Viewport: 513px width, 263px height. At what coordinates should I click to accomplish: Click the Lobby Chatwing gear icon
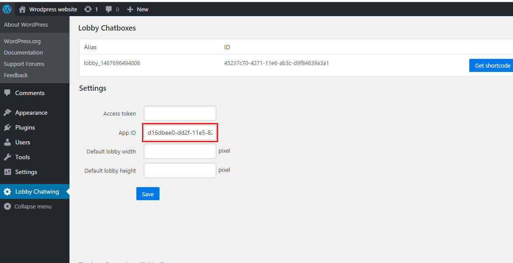point(7,192)
